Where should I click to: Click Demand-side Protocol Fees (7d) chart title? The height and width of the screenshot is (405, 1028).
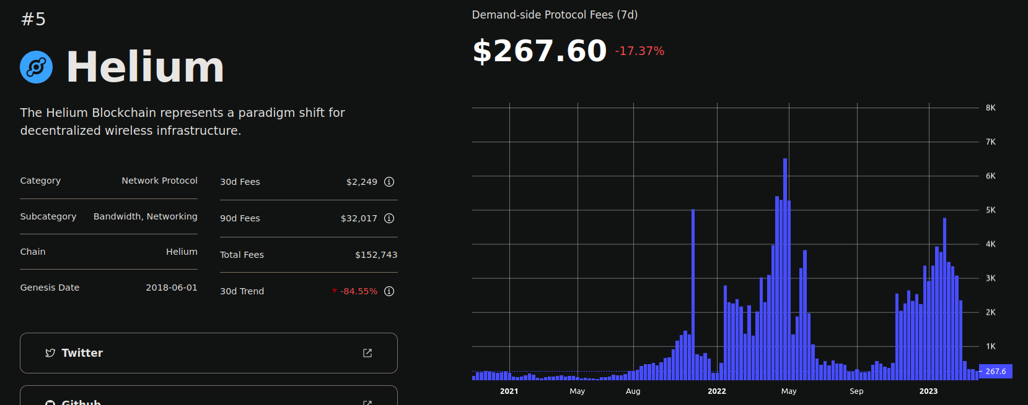(x=555, y=15)
